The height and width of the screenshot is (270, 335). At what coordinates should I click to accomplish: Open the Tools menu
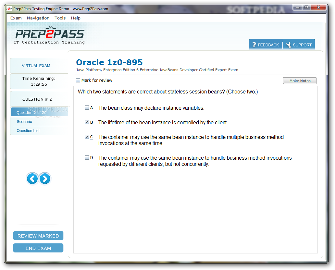coord(60,18)
